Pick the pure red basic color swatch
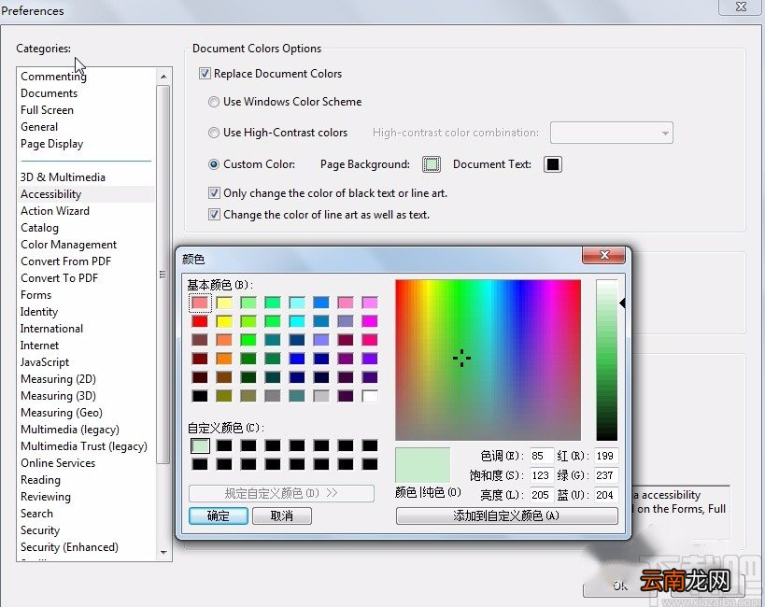 200,321
